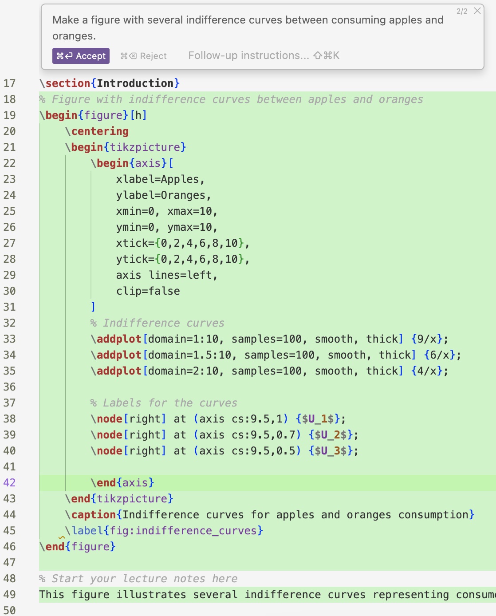The width and height of the screenshot is (496, 616).
Task: Click the \label{fig:indifference_curves} line
Action: (x=164, y=530)
